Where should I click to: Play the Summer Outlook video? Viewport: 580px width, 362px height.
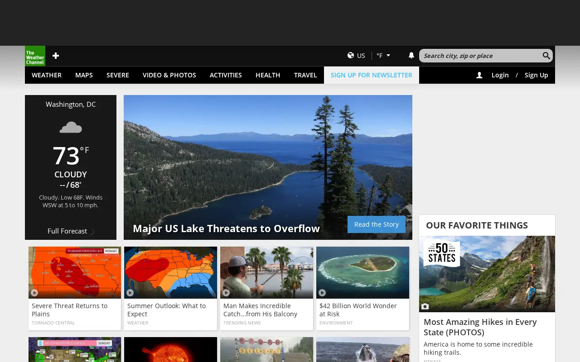point(130,293)
